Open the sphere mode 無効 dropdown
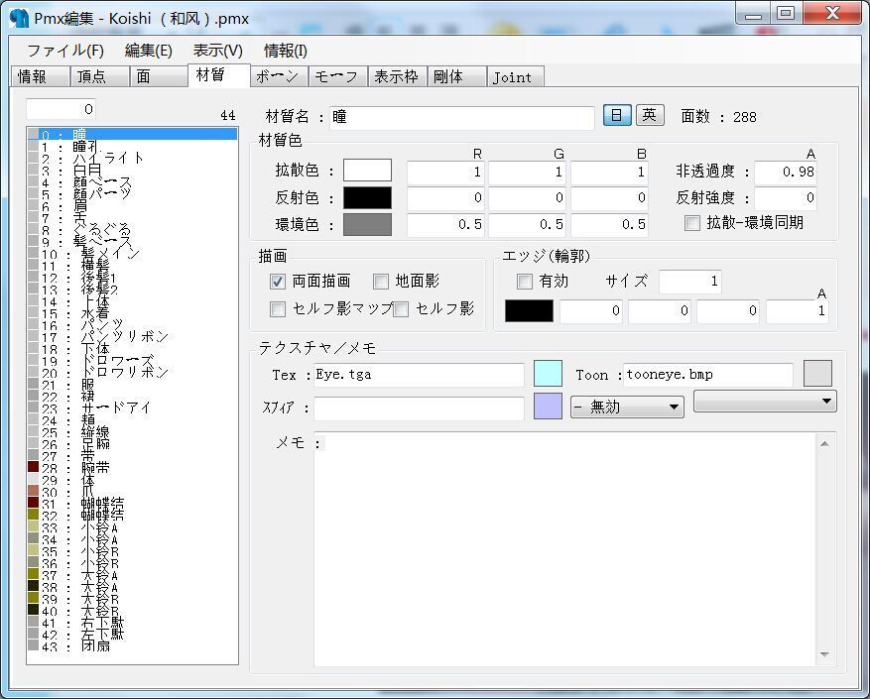 627,407
